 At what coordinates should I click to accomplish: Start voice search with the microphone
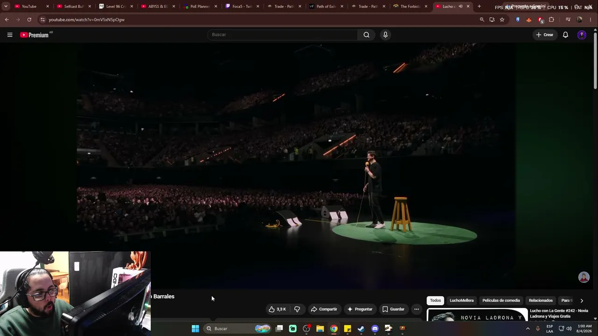point(385,35)
